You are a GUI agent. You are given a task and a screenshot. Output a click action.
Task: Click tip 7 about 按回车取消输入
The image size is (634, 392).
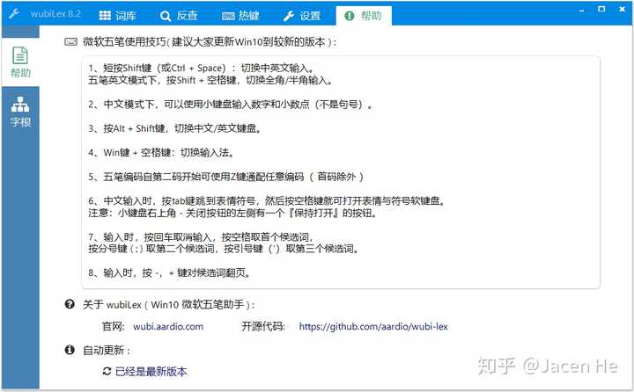point(223,243)
